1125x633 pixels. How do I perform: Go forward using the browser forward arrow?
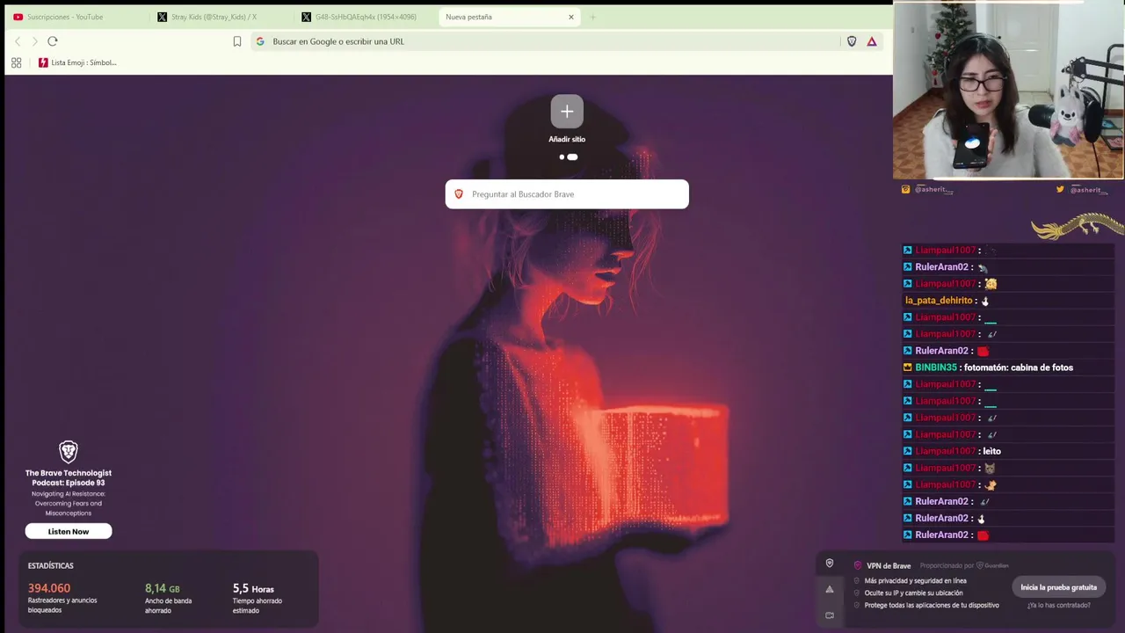click(34, 41)
